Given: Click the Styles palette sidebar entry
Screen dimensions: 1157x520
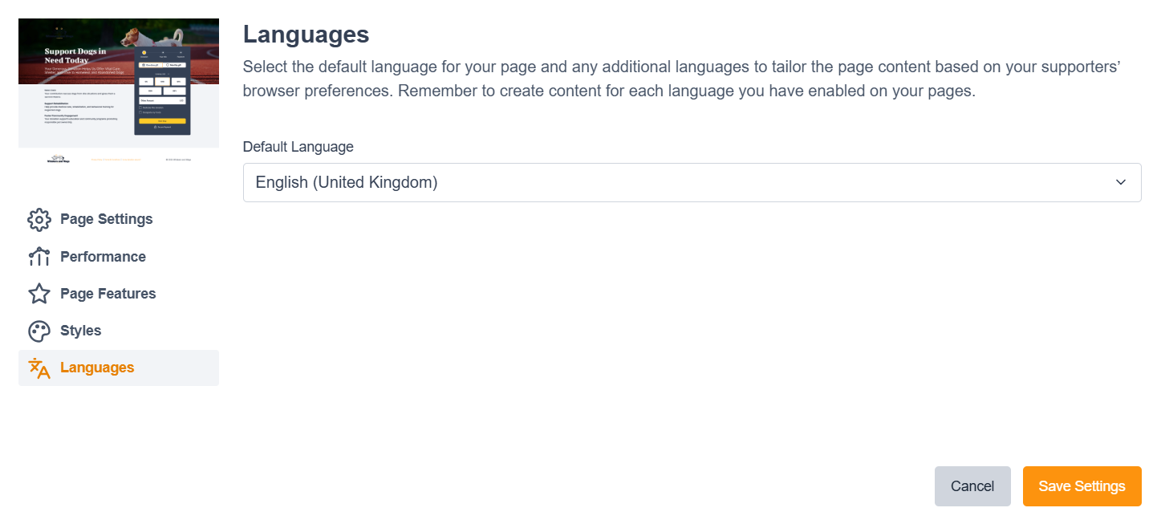Looking at the screenshot, I should click(x=80, y=331).
